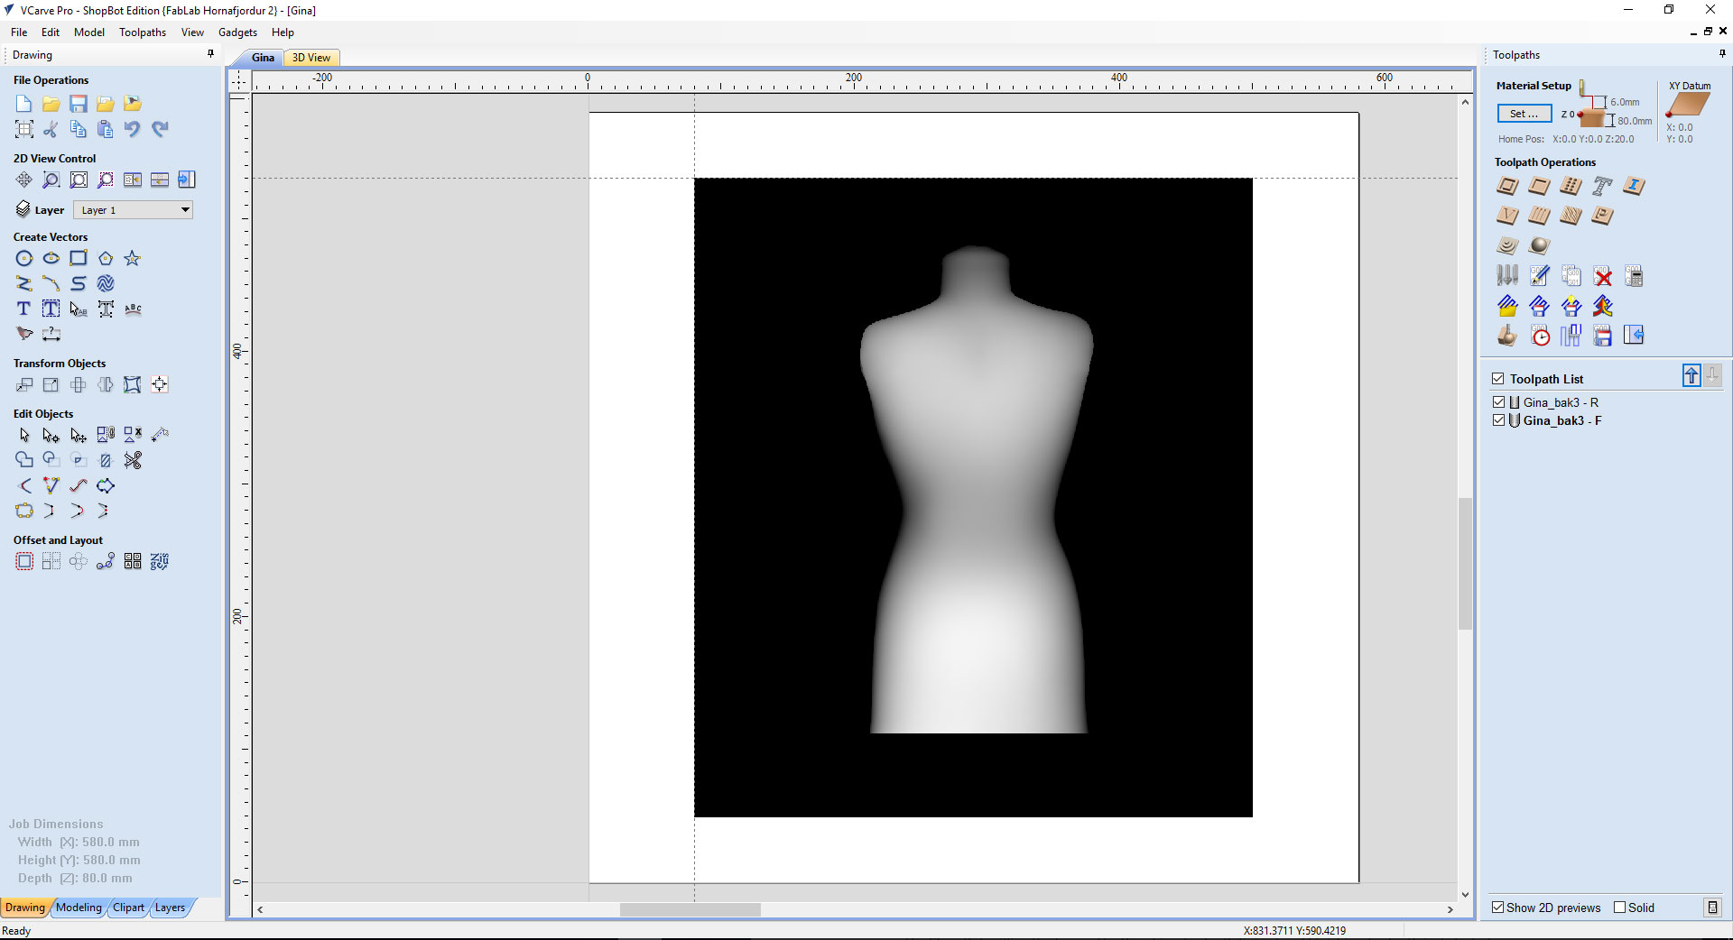Image resolution: width=1733 pixels, height=940 pixels.
Task: Select the Zoom box magnifier tool
Action: [51, 180]
